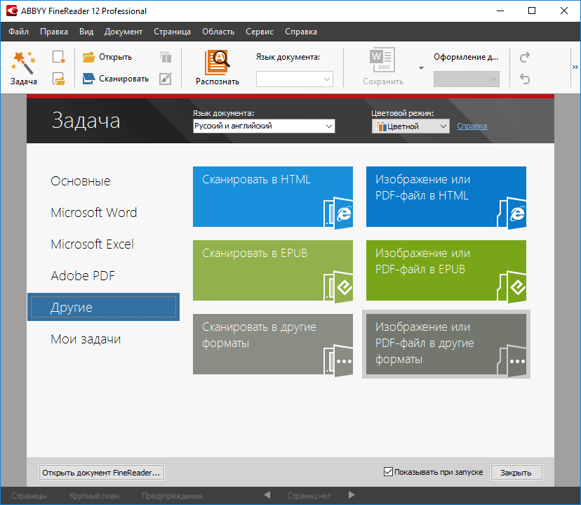581x505 pixels.
Task: Open the Файл menu
Action: click(18, 32)
